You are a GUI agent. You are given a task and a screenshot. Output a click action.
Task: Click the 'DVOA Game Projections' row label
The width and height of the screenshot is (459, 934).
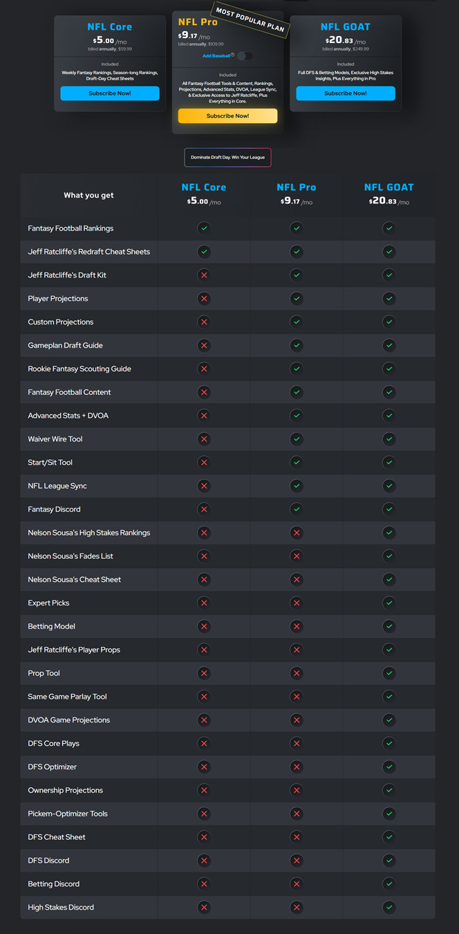(x=68, y=720)
